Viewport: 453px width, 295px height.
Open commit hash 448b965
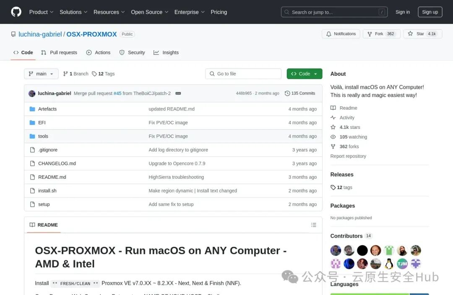point(244,93)
